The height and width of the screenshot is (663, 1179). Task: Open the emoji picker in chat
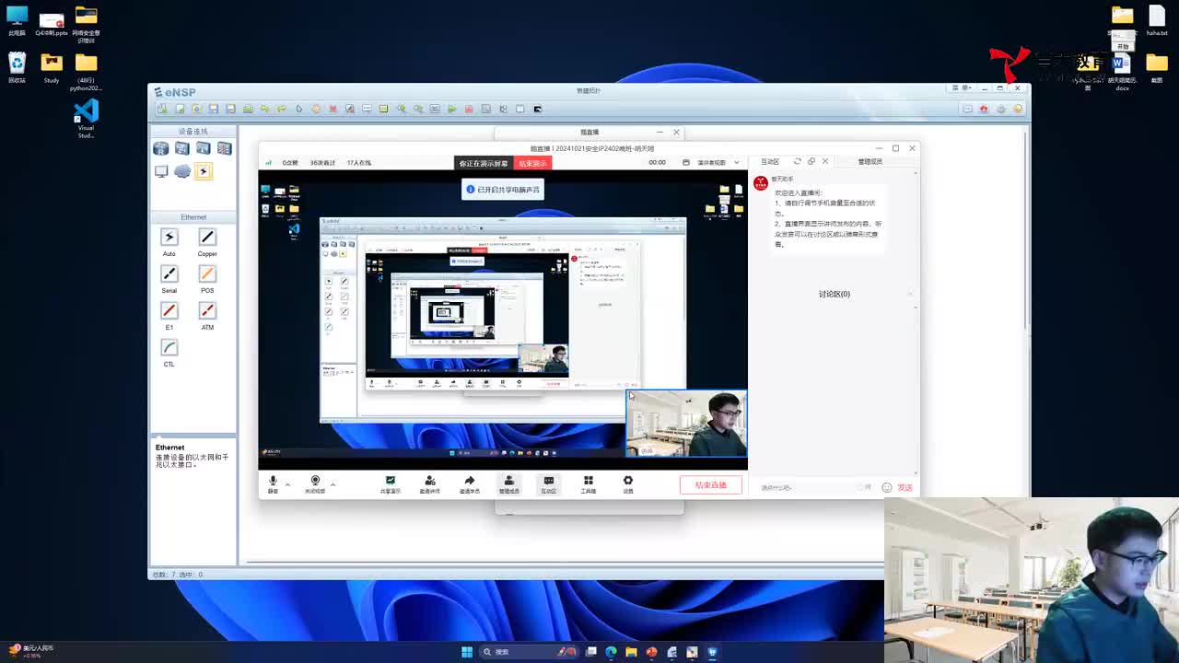pos(887,487)
